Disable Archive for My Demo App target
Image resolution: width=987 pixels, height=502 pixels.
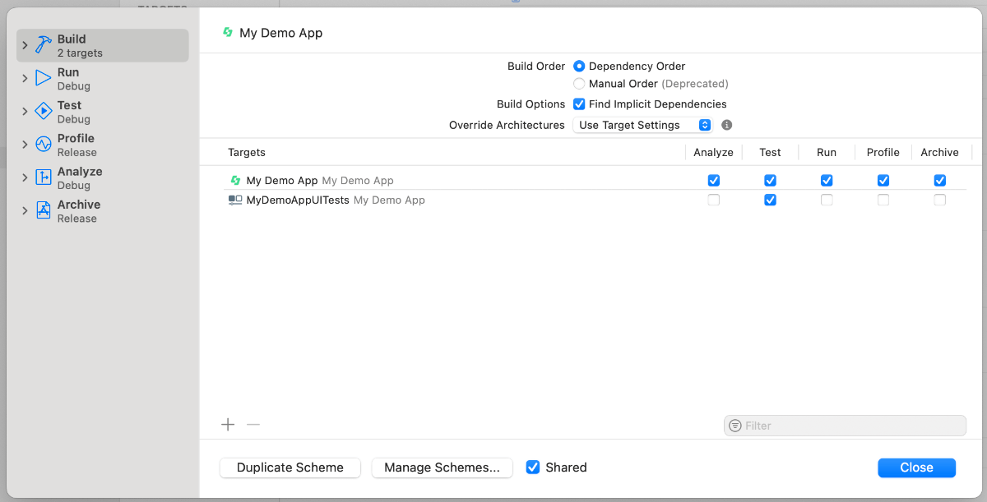940,180
